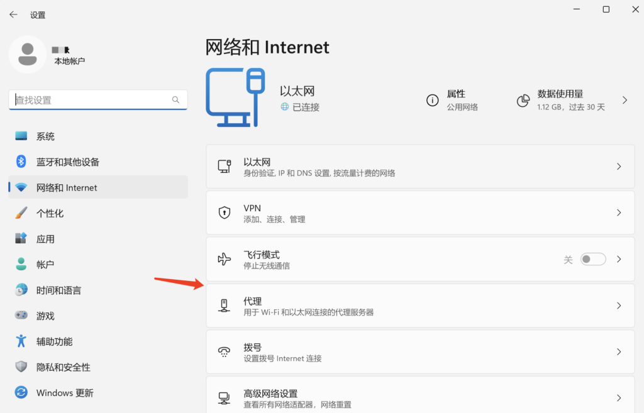644x413 pixels.
Task: Click the airplane mode plane icon
Action: click(x=224, y=259)
